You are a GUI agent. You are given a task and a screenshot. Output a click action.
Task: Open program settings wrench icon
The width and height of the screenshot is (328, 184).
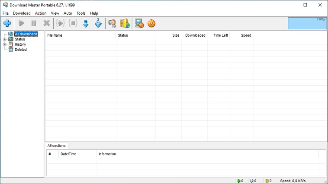click(x=112, y=23)
